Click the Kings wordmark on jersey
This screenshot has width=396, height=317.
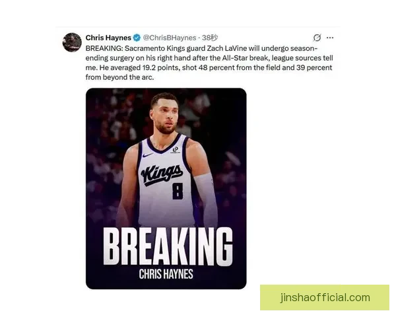162,175
